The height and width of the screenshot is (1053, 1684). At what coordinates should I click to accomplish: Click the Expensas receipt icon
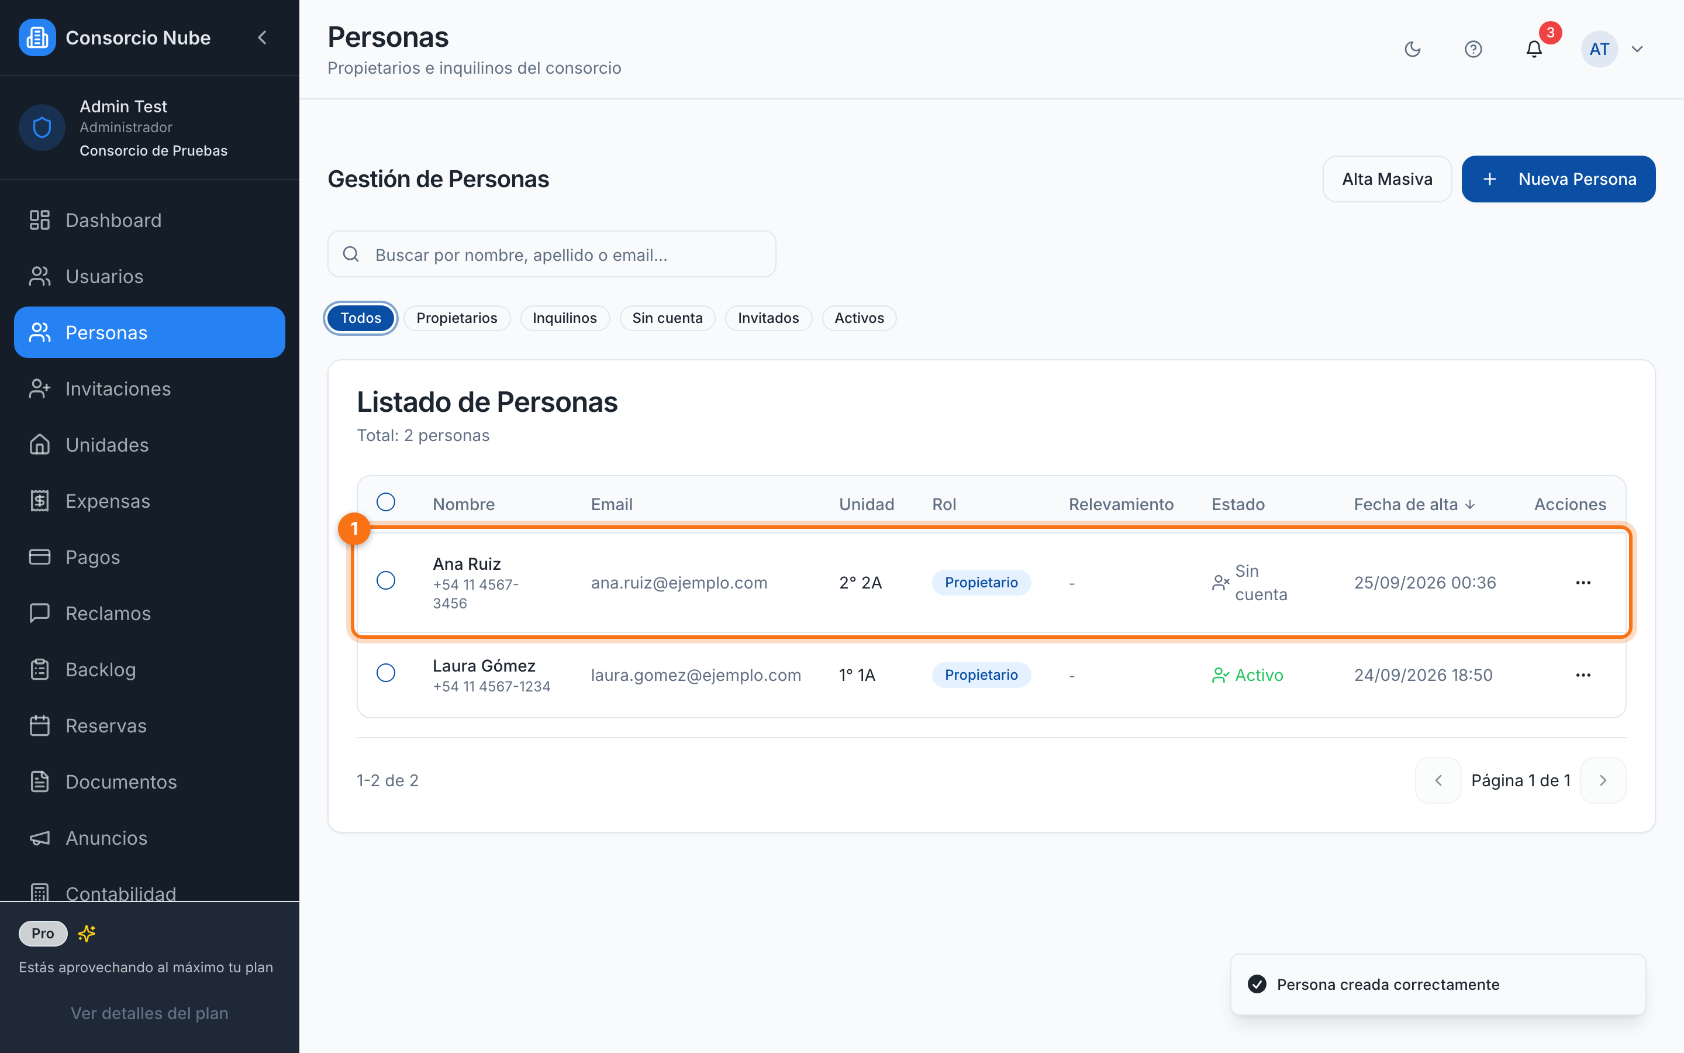coord(40,501)
